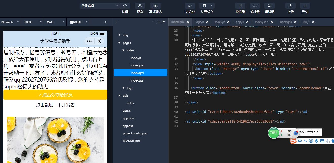334x163 pixels.
Task: Click the yellow 点击分享给好友 share button
Action: (x=55, y=95)
